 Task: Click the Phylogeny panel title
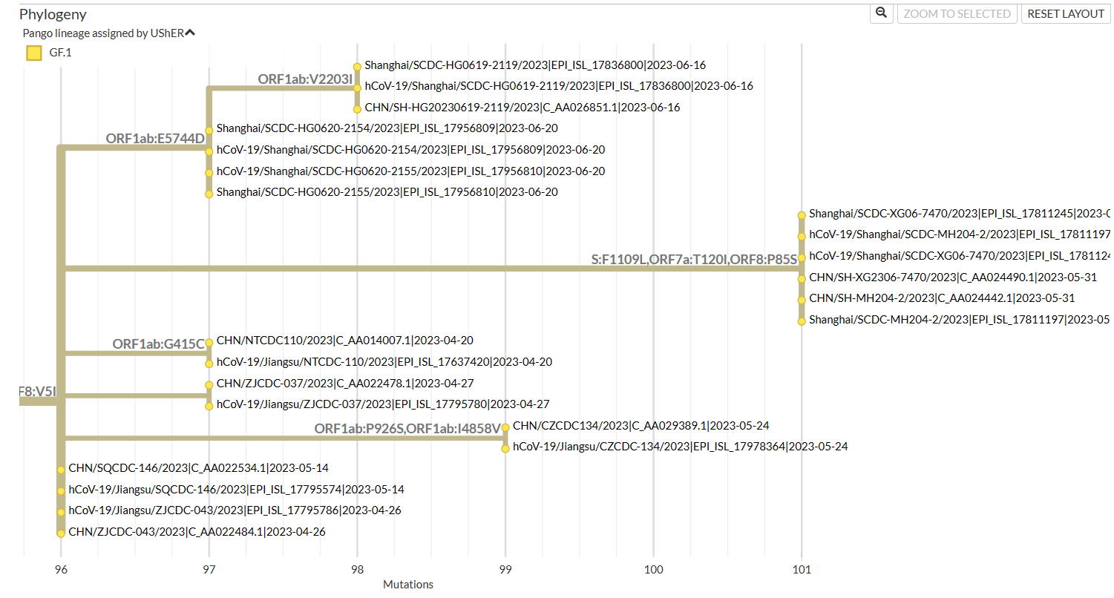coord(53,13)
